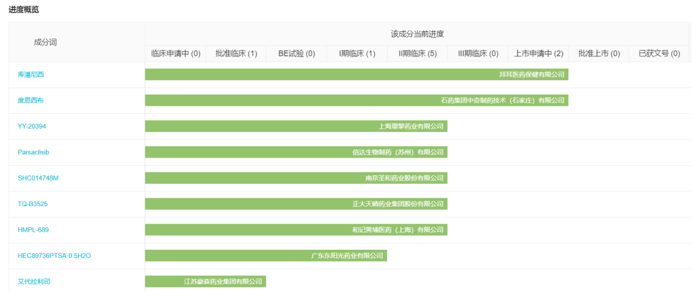Open the Parsaclisib ingredient link

point(33,152)
